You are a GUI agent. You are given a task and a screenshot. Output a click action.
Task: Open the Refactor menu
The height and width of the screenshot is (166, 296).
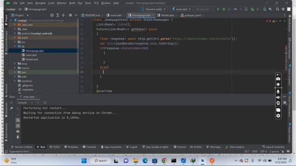coord(62,3)
